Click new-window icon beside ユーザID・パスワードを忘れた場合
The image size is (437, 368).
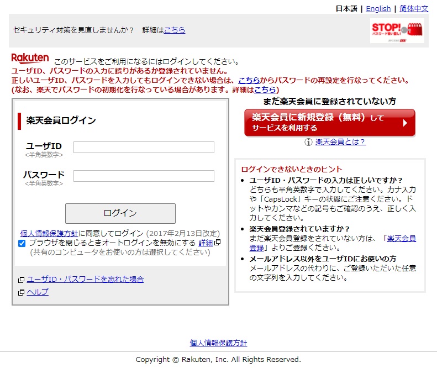click(21, 280)
